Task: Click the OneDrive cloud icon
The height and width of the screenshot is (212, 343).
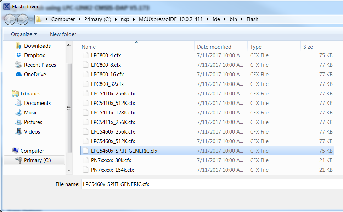Action: tap(19, 74)
